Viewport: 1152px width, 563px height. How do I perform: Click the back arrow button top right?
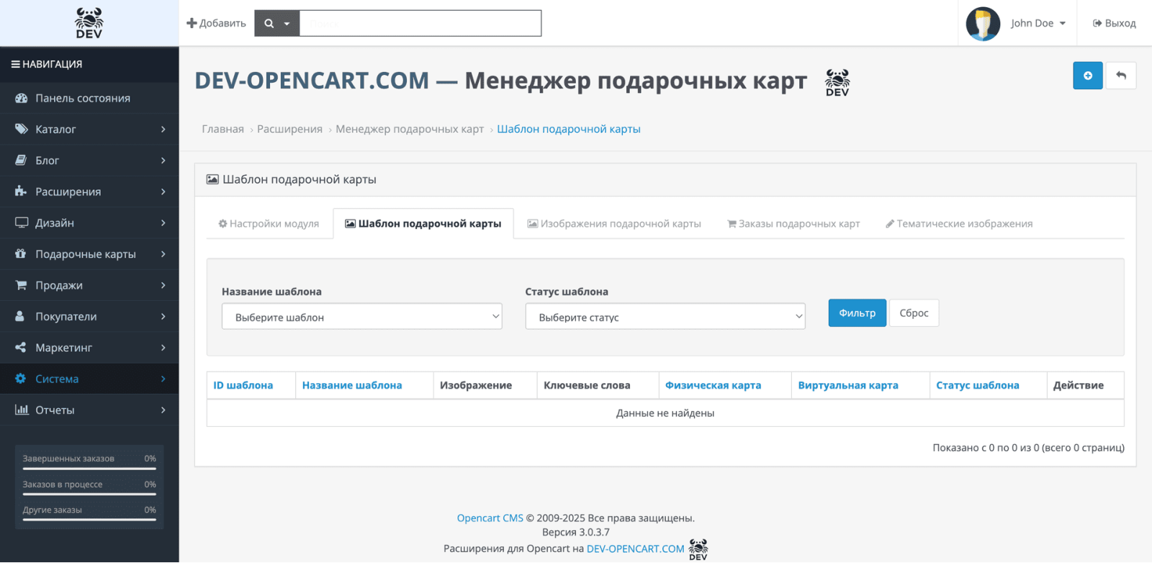pyautogui.click(x=1121, y=76)
